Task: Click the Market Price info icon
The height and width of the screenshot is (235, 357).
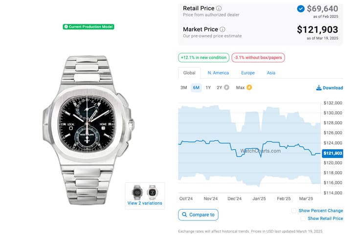Action: click(223, 29)
